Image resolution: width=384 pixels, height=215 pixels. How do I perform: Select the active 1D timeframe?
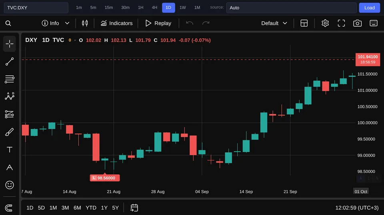coord(168,8)
